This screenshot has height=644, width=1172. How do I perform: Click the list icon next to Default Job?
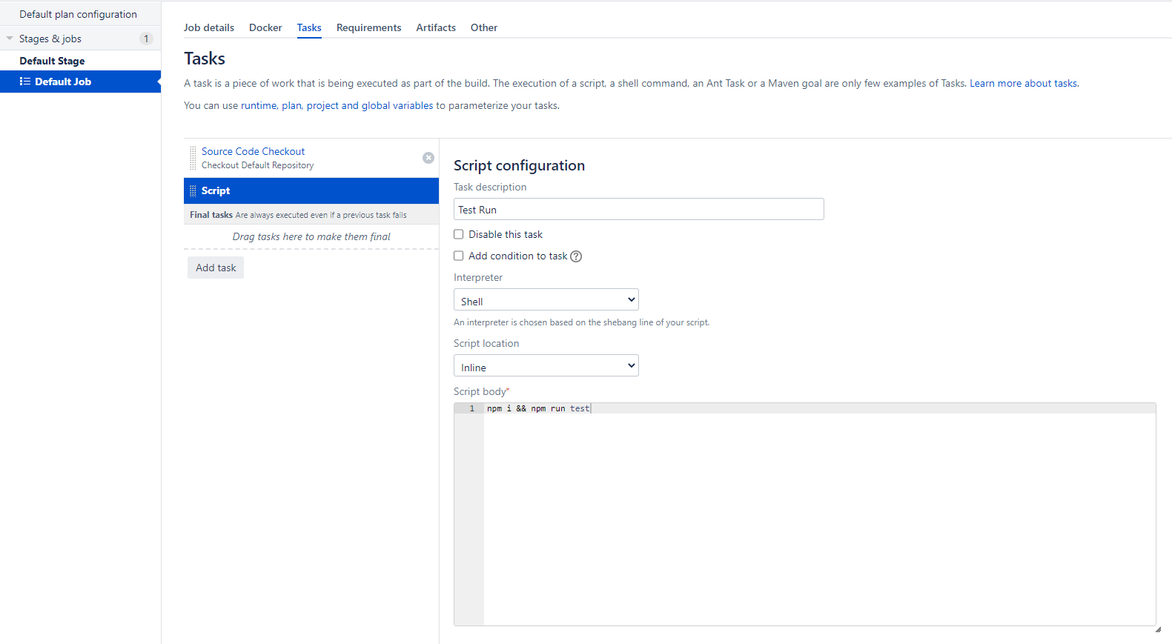(25, 82)
